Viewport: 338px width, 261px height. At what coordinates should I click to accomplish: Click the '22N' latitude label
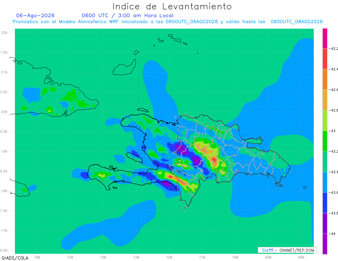4,33
